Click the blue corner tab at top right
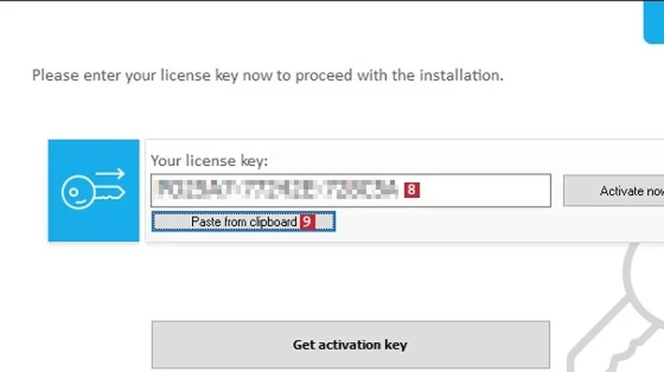664x372 pixels. point(653,22)
